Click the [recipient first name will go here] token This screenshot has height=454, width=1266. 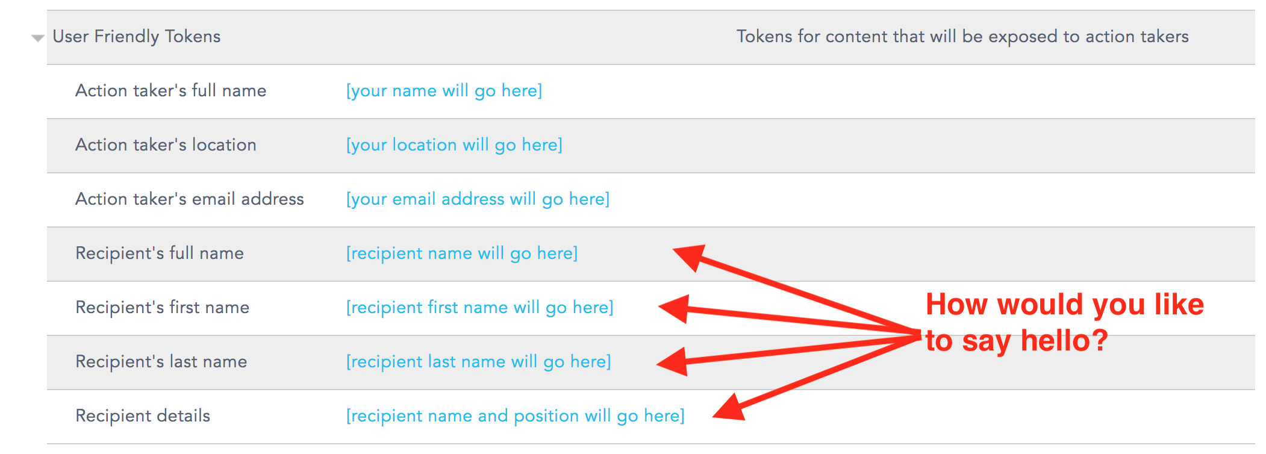click(479, 308)
